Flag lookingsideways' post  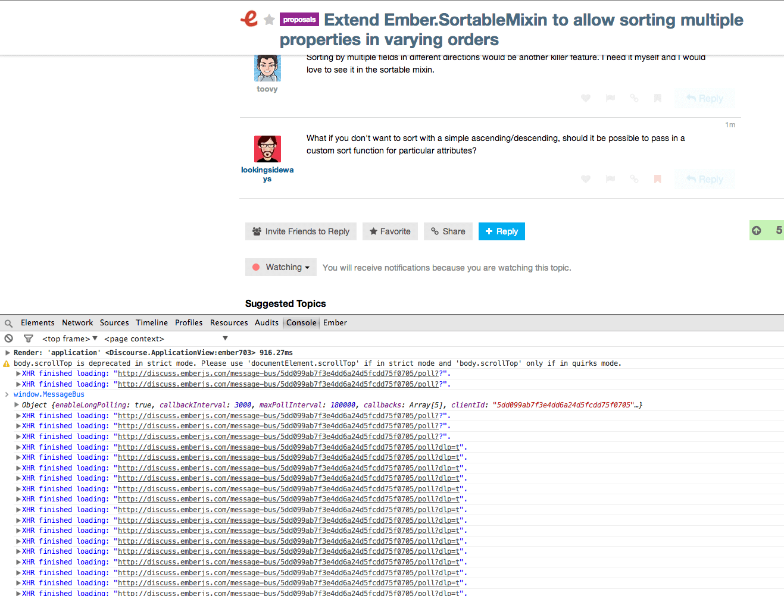[x=610, y=179]
